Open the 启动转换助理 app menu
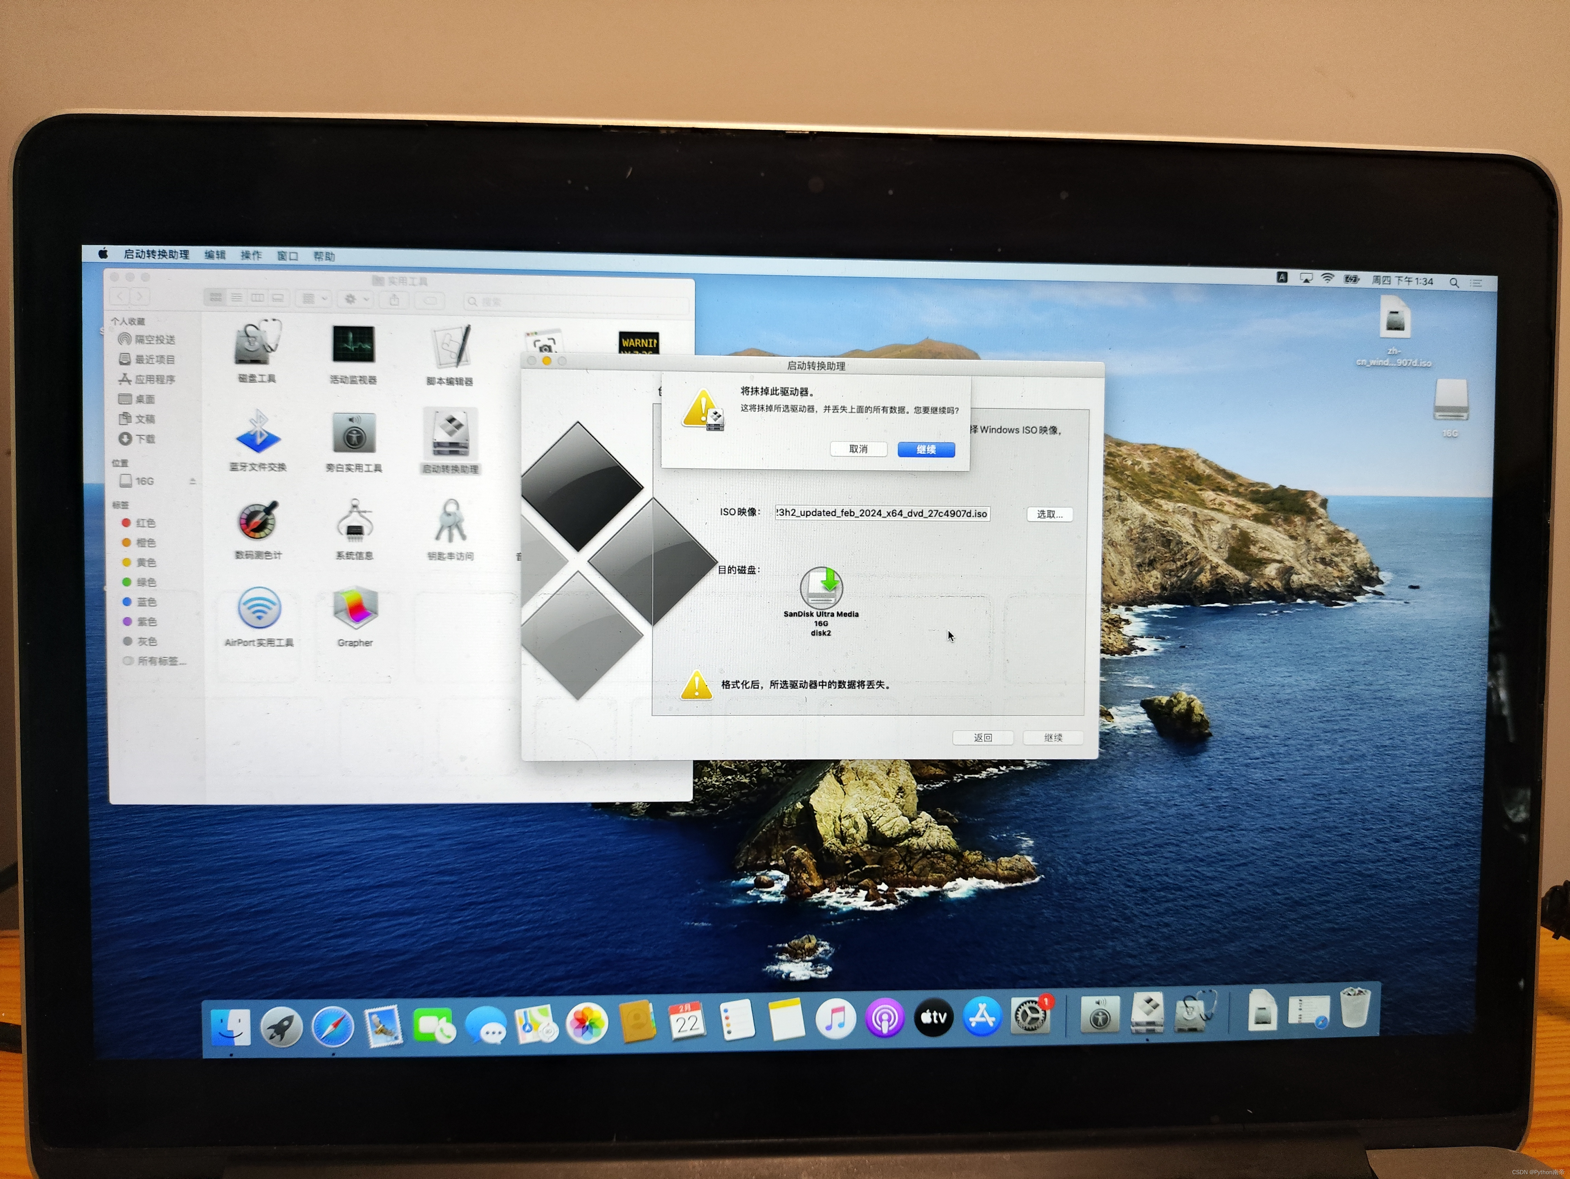The width and height of the screenshot is (1570, 1179). (x=156, y=254)
